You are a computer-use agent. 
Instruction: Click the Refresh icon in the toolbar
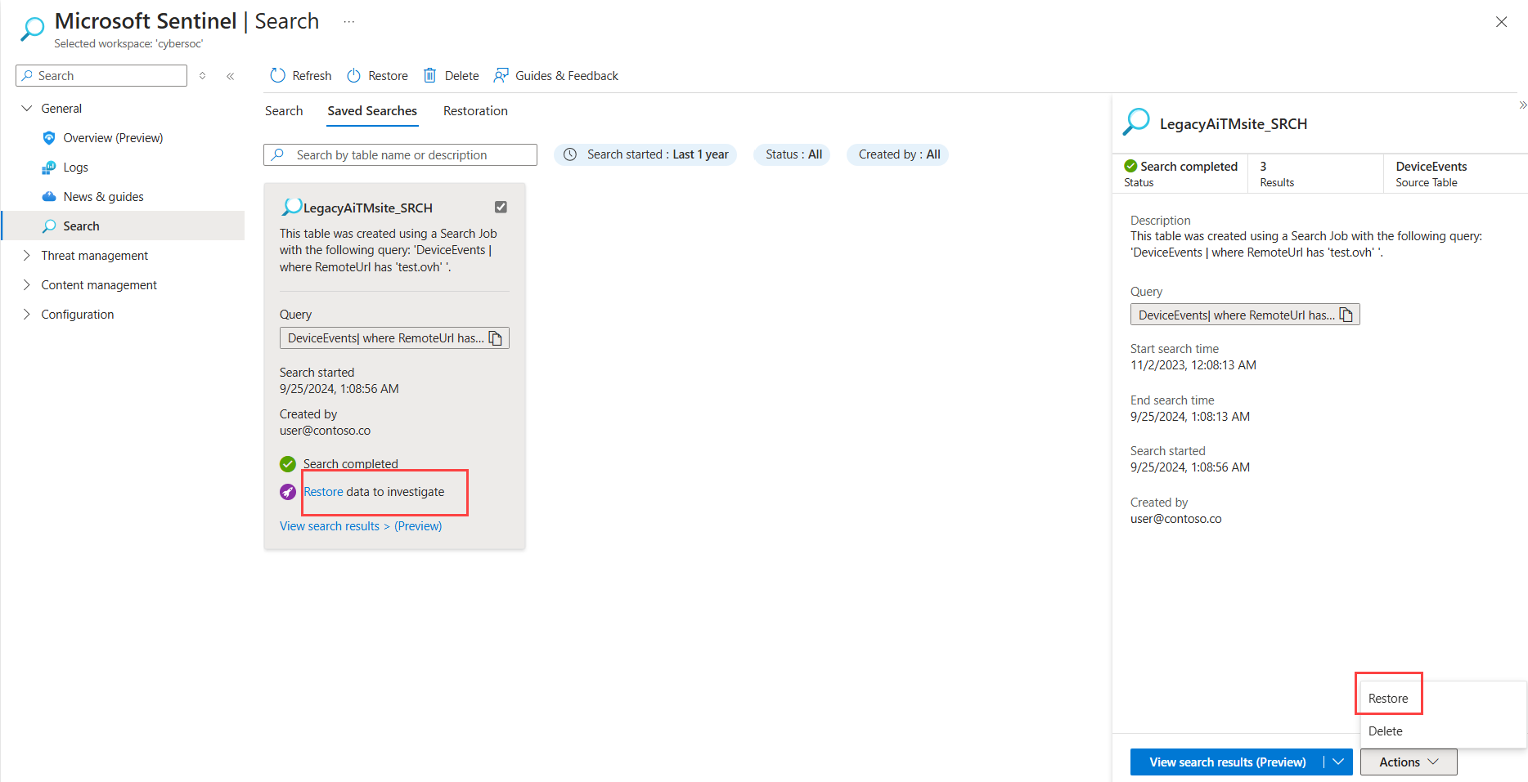(277, 75)
